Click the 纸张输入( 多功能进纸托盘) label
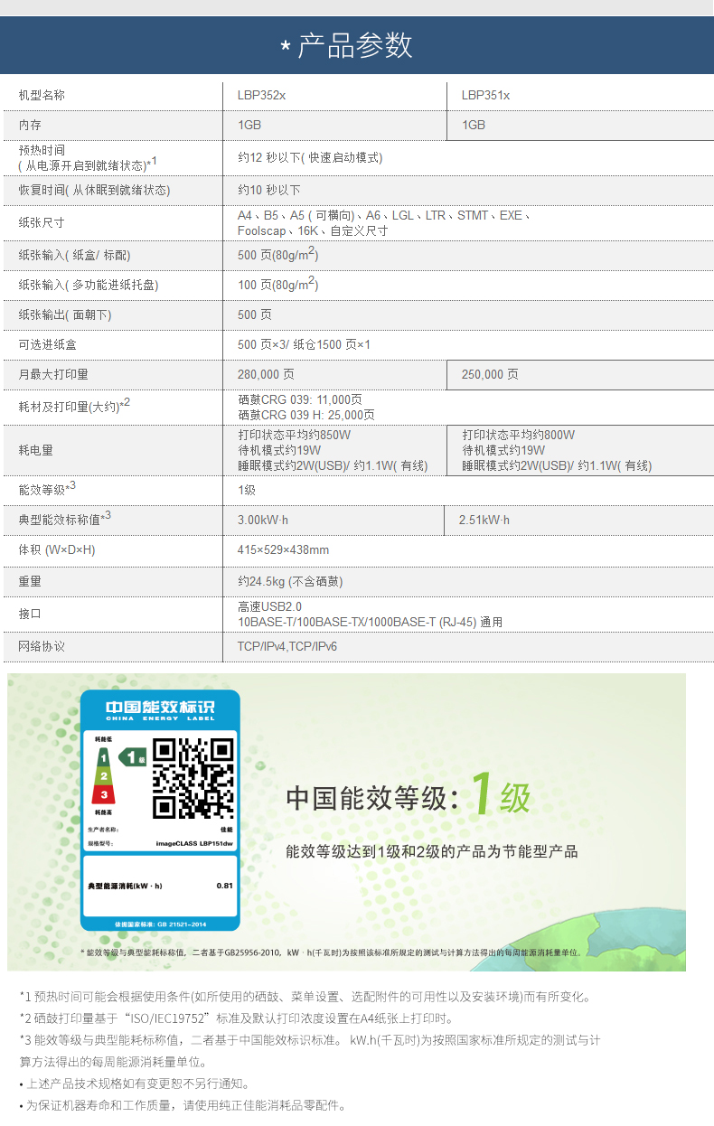714x1126 pixels. click(x=89, y=286)
